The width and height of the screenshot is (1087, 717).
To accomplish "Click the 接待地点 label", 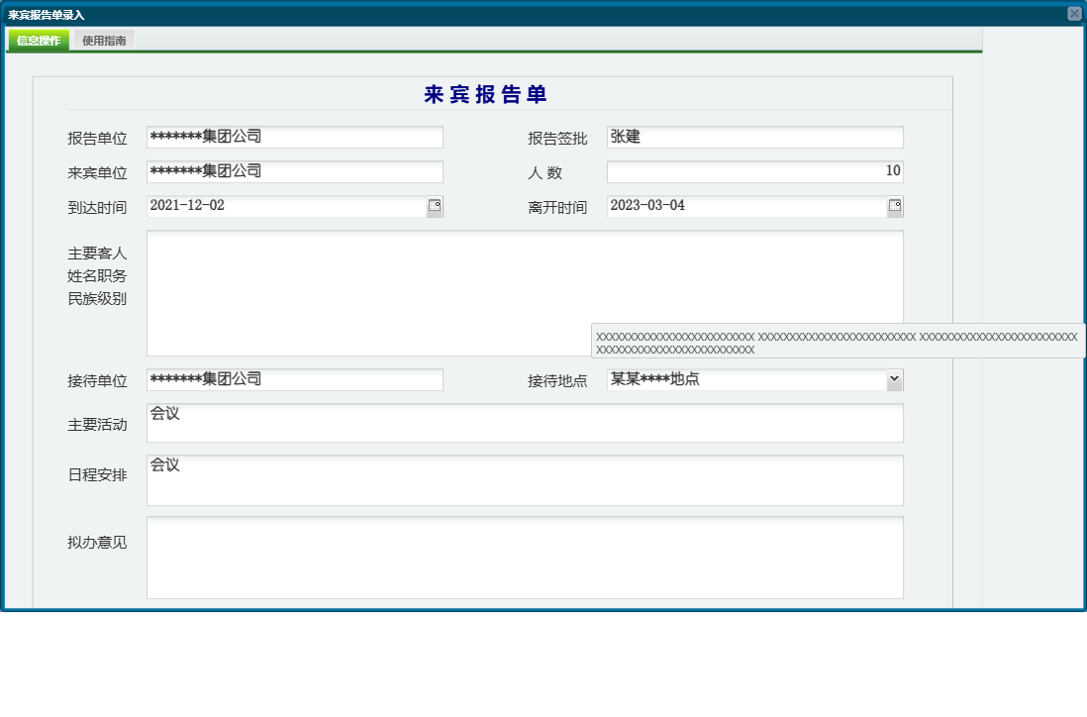I will [x=557, y=380].
